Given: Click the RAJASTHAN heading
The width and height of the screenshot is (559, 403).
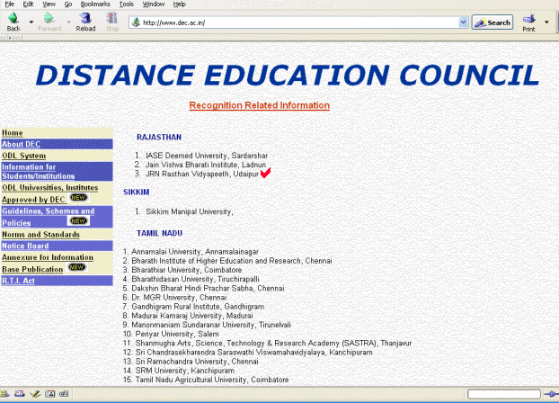Looking at the screenshot, I should 159,137.
